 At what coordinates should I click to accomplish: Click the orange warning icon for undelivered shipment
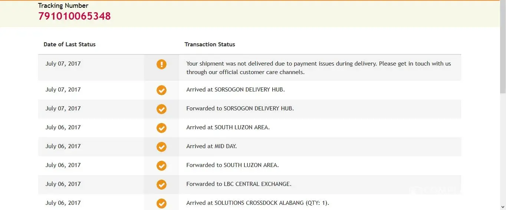coord(161,64)
